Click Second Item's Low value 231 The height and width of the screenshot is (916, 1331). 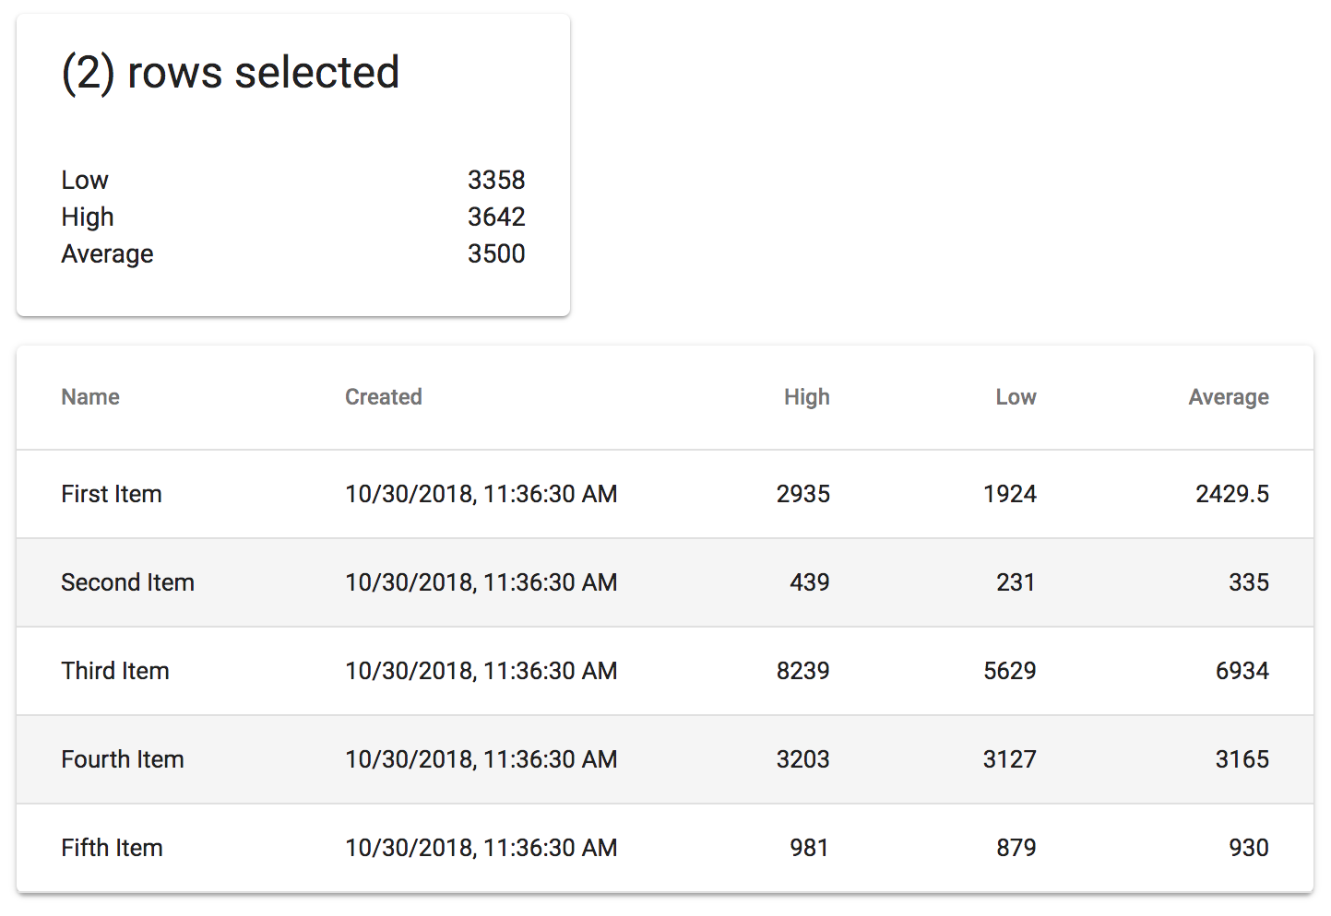[x=1016, y=582]
